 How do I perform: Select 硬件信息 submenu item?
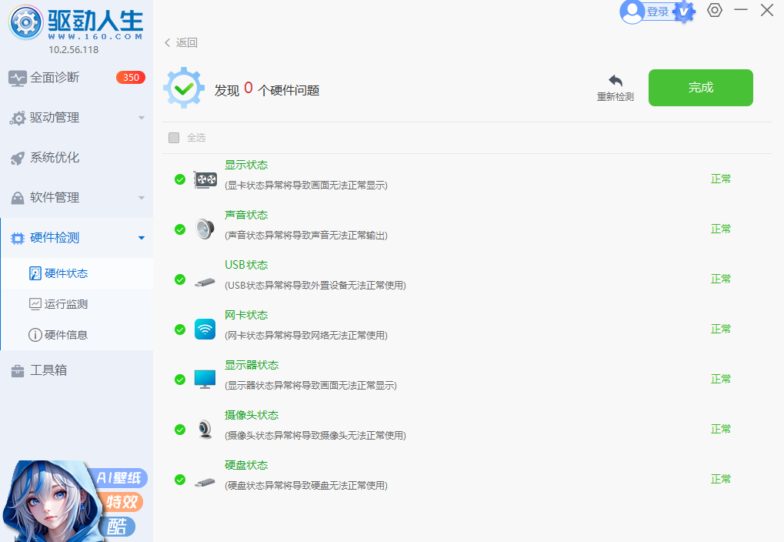pos(76,335)
